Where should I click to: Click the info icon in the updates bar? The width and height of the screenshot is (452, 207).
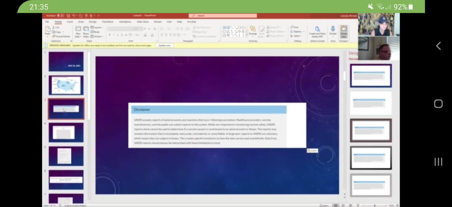point(46,45)
